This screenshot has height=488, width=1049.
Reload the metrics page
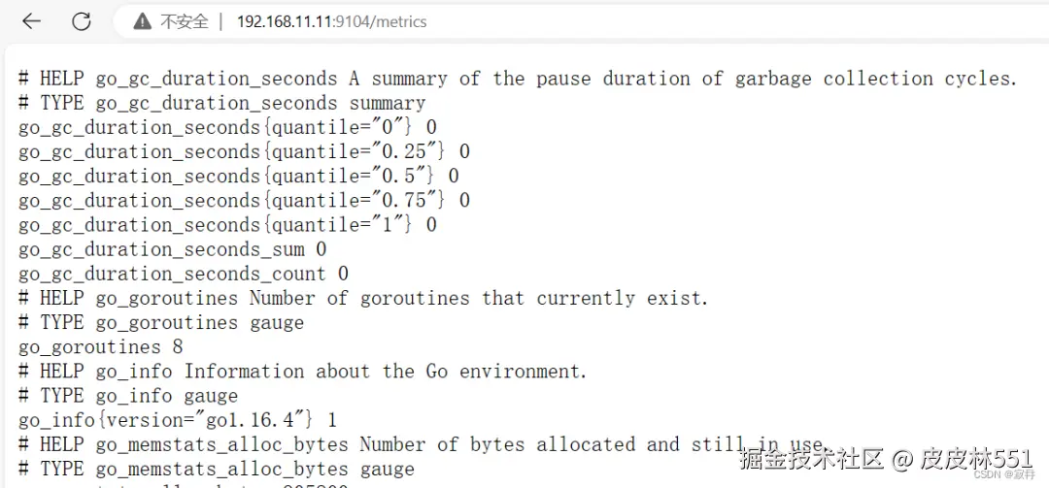point(82,21)
